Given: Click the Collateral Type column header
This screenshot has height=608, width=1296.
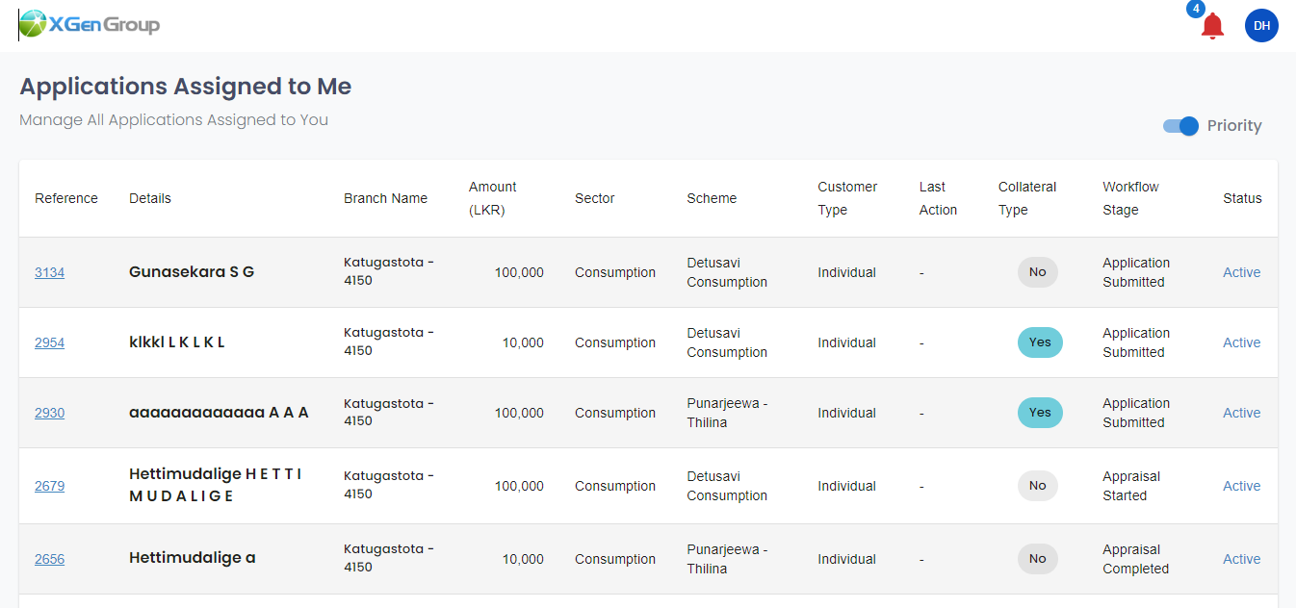Looking at the screenshot, I should tap(1026, 198).
